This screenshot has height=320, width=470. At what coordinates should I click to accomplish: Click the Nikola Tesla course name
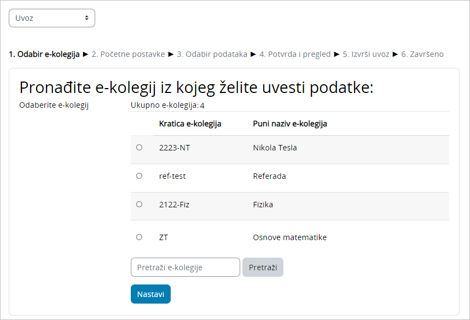coord(275,148)
